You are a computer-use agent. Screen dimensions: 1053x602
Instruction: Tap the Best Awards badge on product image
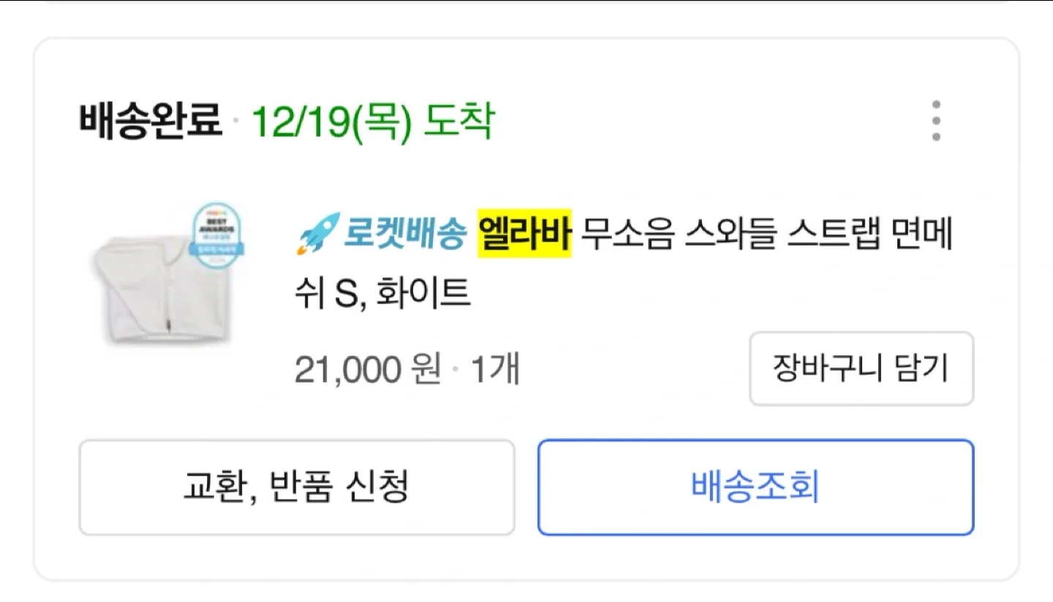216,238
